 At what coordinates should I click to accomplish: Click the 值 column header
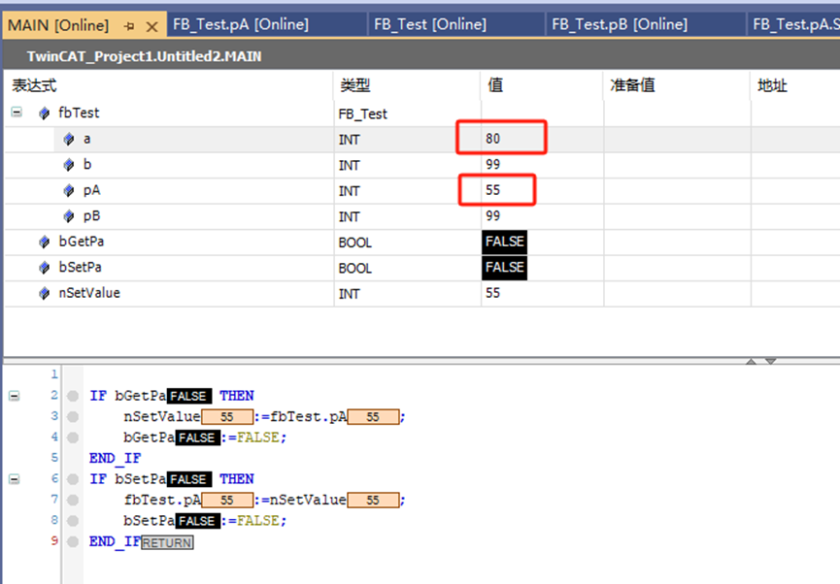(495, 85)
